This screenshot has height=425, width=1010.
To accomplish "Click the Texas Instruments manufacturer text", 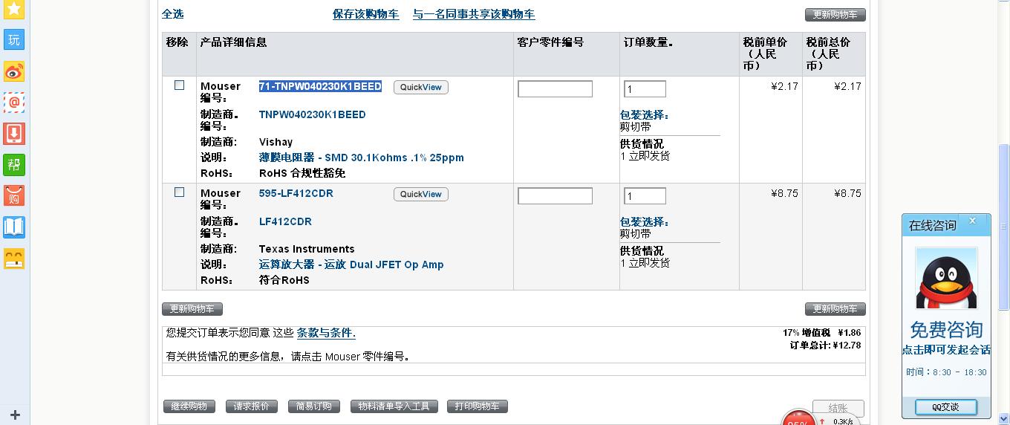I will pyautogui.click(x=307, y=249).
